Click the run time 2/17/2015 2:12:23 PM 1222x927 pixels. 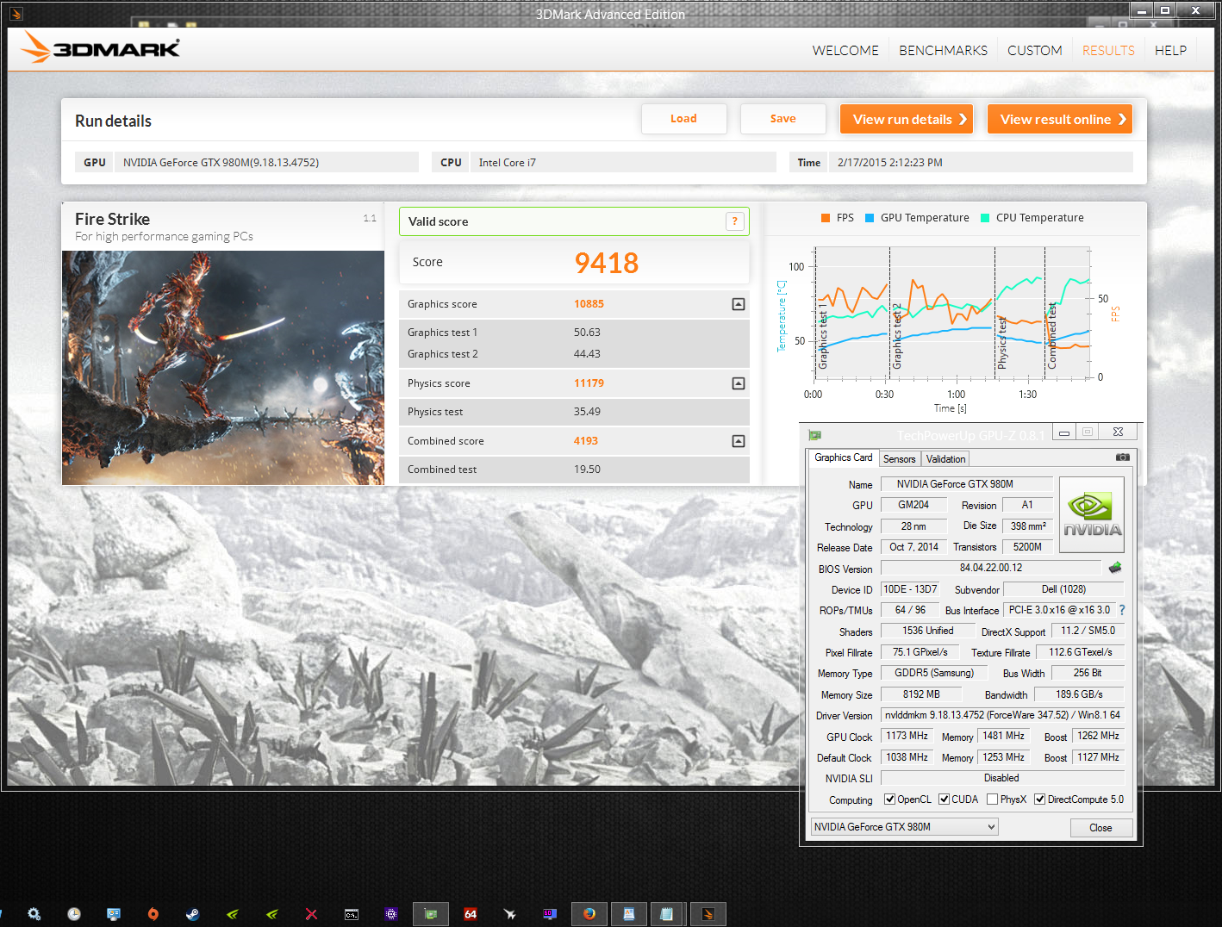pyautogui.click(x=889, y=162)
